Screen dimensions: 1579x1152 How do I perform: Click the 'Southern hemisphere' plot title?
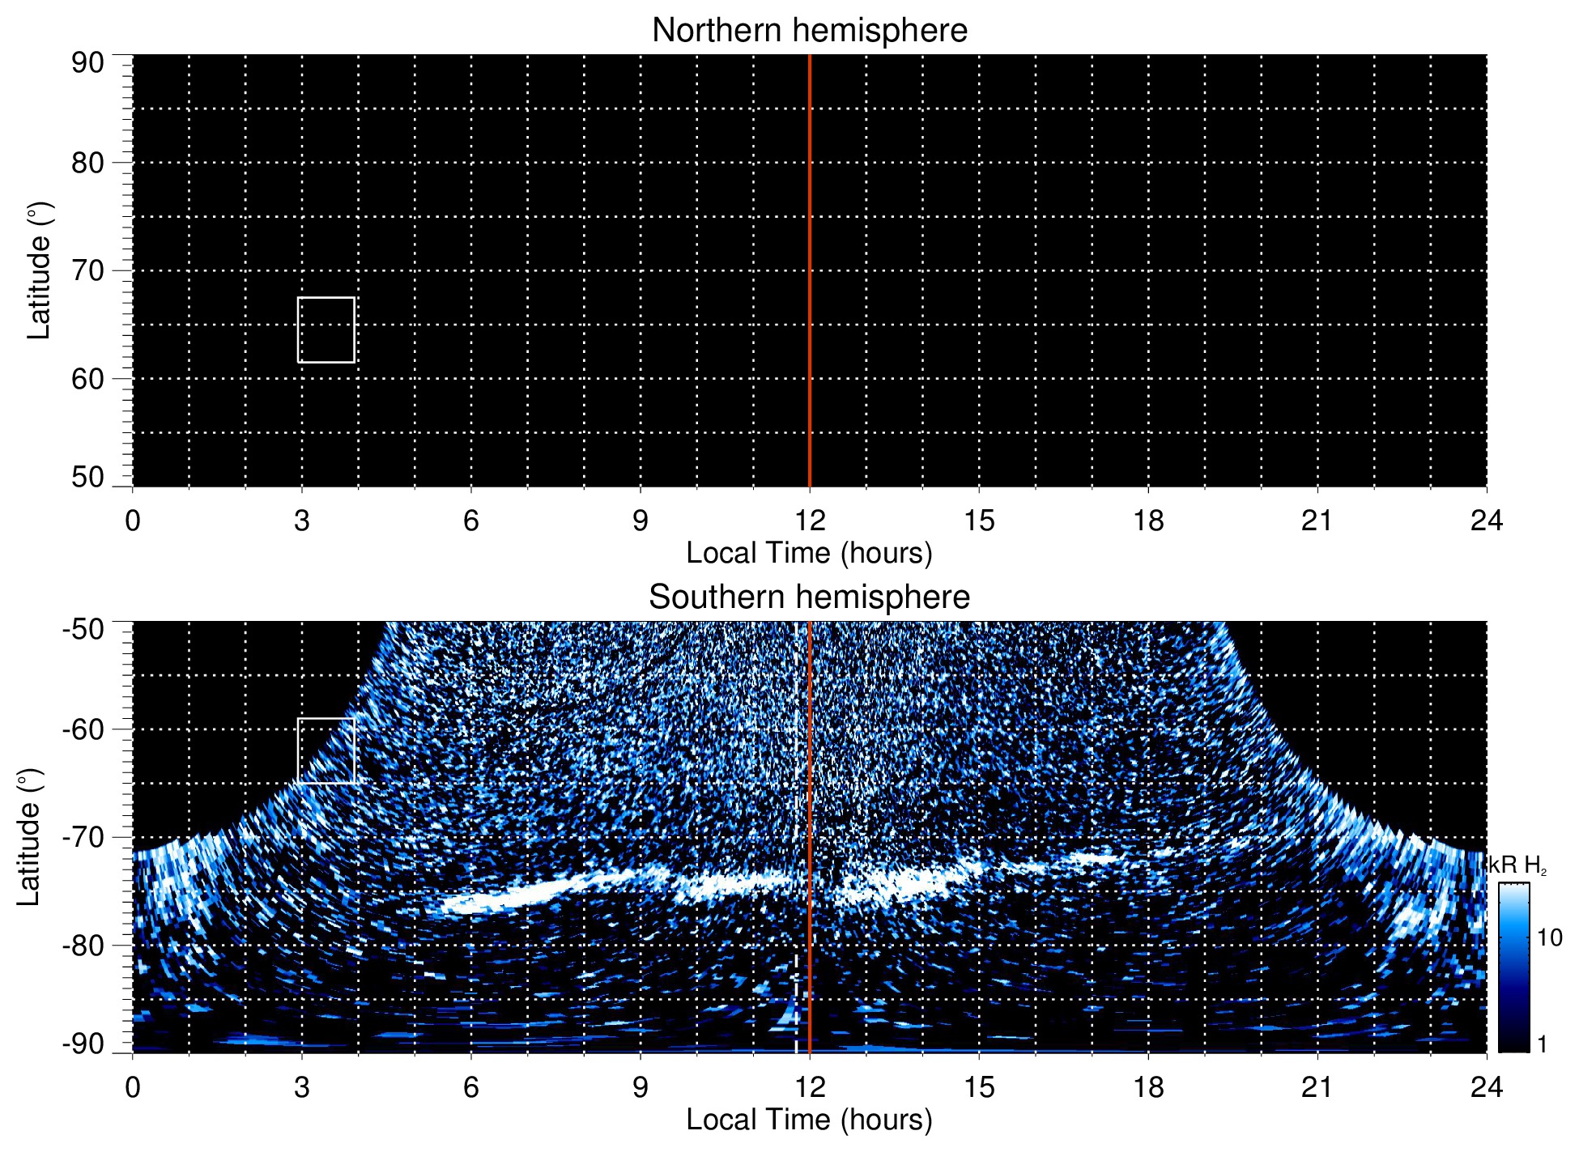(x=809, y=597)
